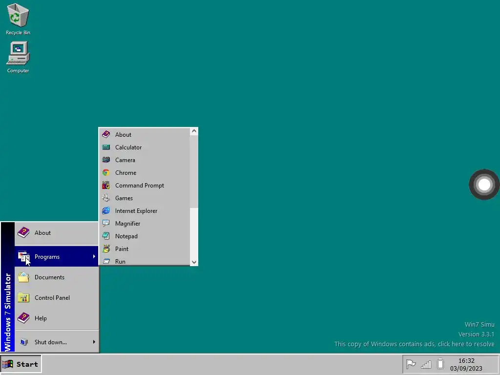Click the Games icon in Programs list

click(x=106, y=198)
